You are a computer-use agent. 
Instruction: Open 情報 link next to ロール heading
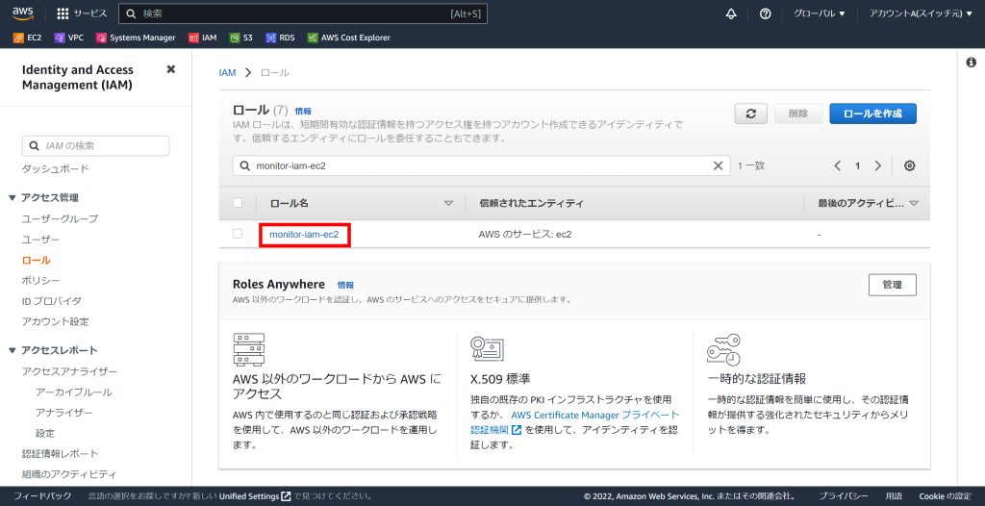(303, 112)
